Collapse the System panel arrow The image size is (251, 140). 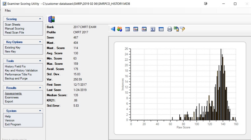(40, 111)
